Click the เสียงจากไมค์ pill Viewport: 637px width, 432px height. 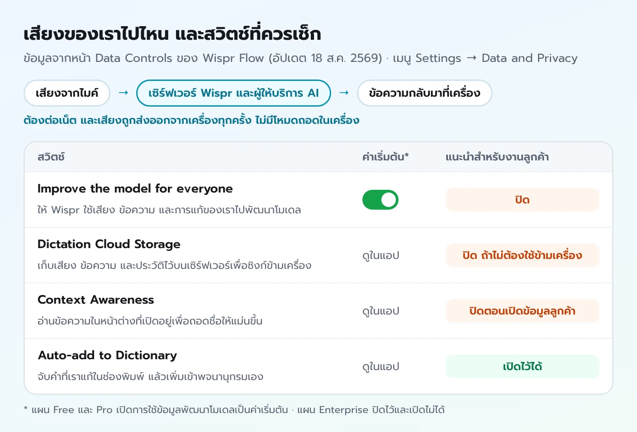tap(67, 93)
